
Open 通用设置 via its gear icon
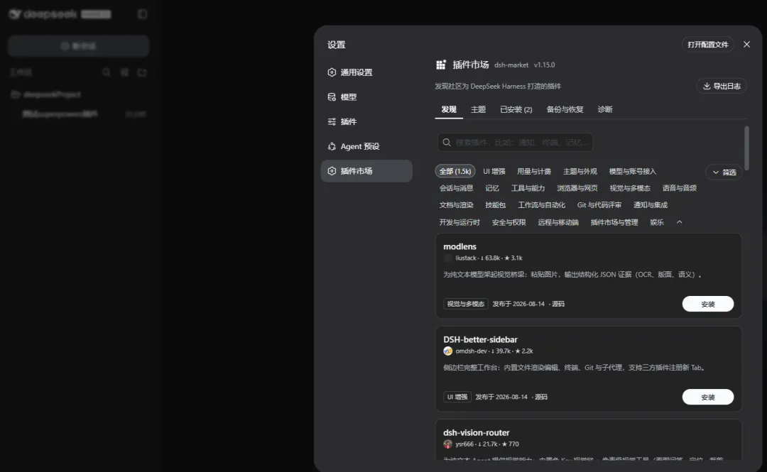pyautogui.click(x=332, y=72)
